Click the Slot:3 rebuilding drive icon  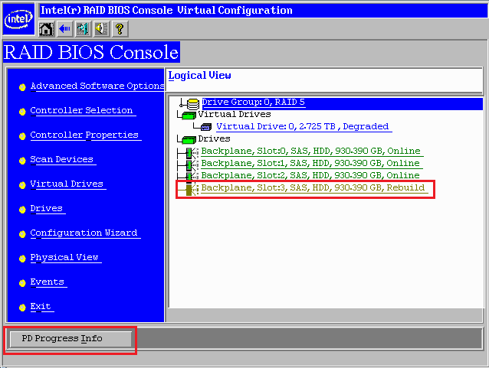point(192,189)
